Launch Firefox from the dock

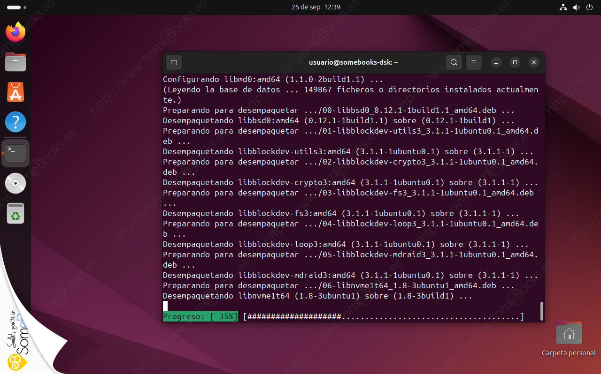click(x=15, y=32)
